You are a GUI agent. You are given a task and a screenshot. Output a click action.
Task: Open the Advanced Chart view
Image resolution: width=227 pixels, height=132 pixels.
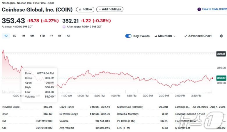(200, 36)
